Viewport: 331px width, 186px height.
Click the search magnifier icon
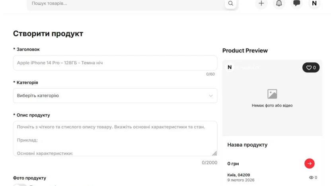[x=230, y=4]
